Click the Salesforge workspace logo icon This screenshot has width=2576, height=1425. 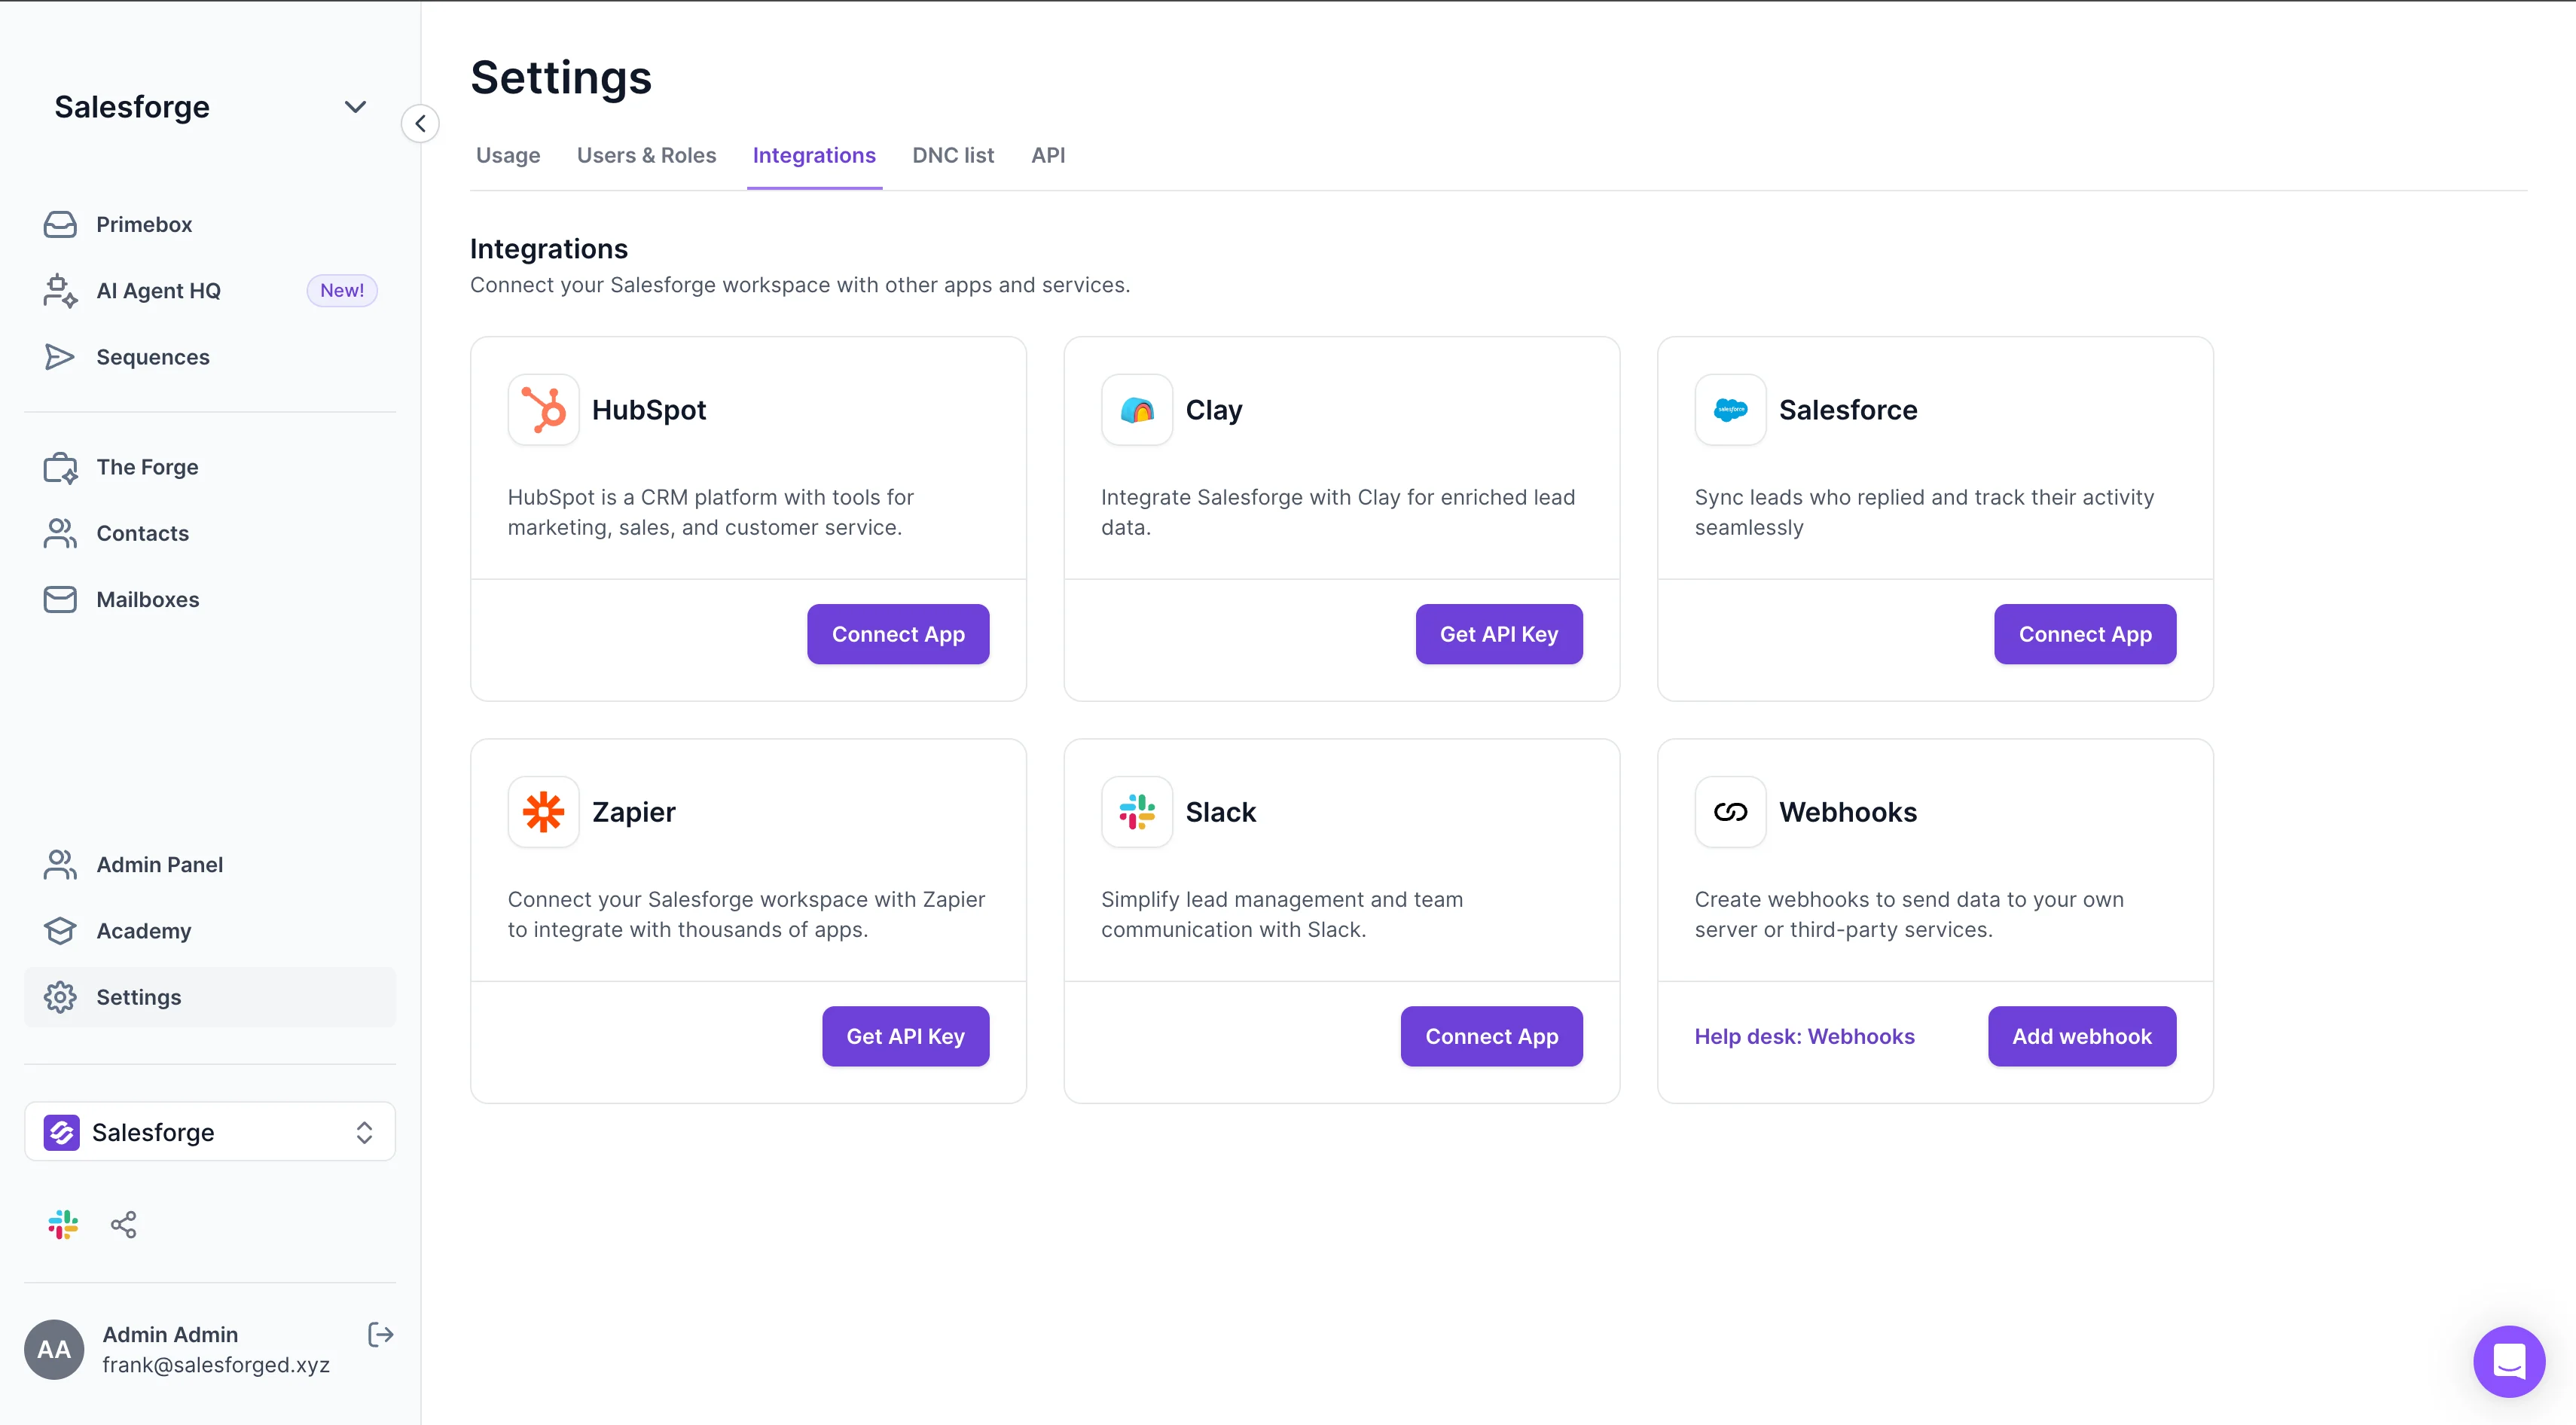[x=62, y=1132]
